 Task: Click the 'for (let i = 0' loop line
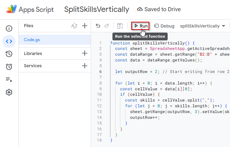pyautogui.click(x=164, y=83)
